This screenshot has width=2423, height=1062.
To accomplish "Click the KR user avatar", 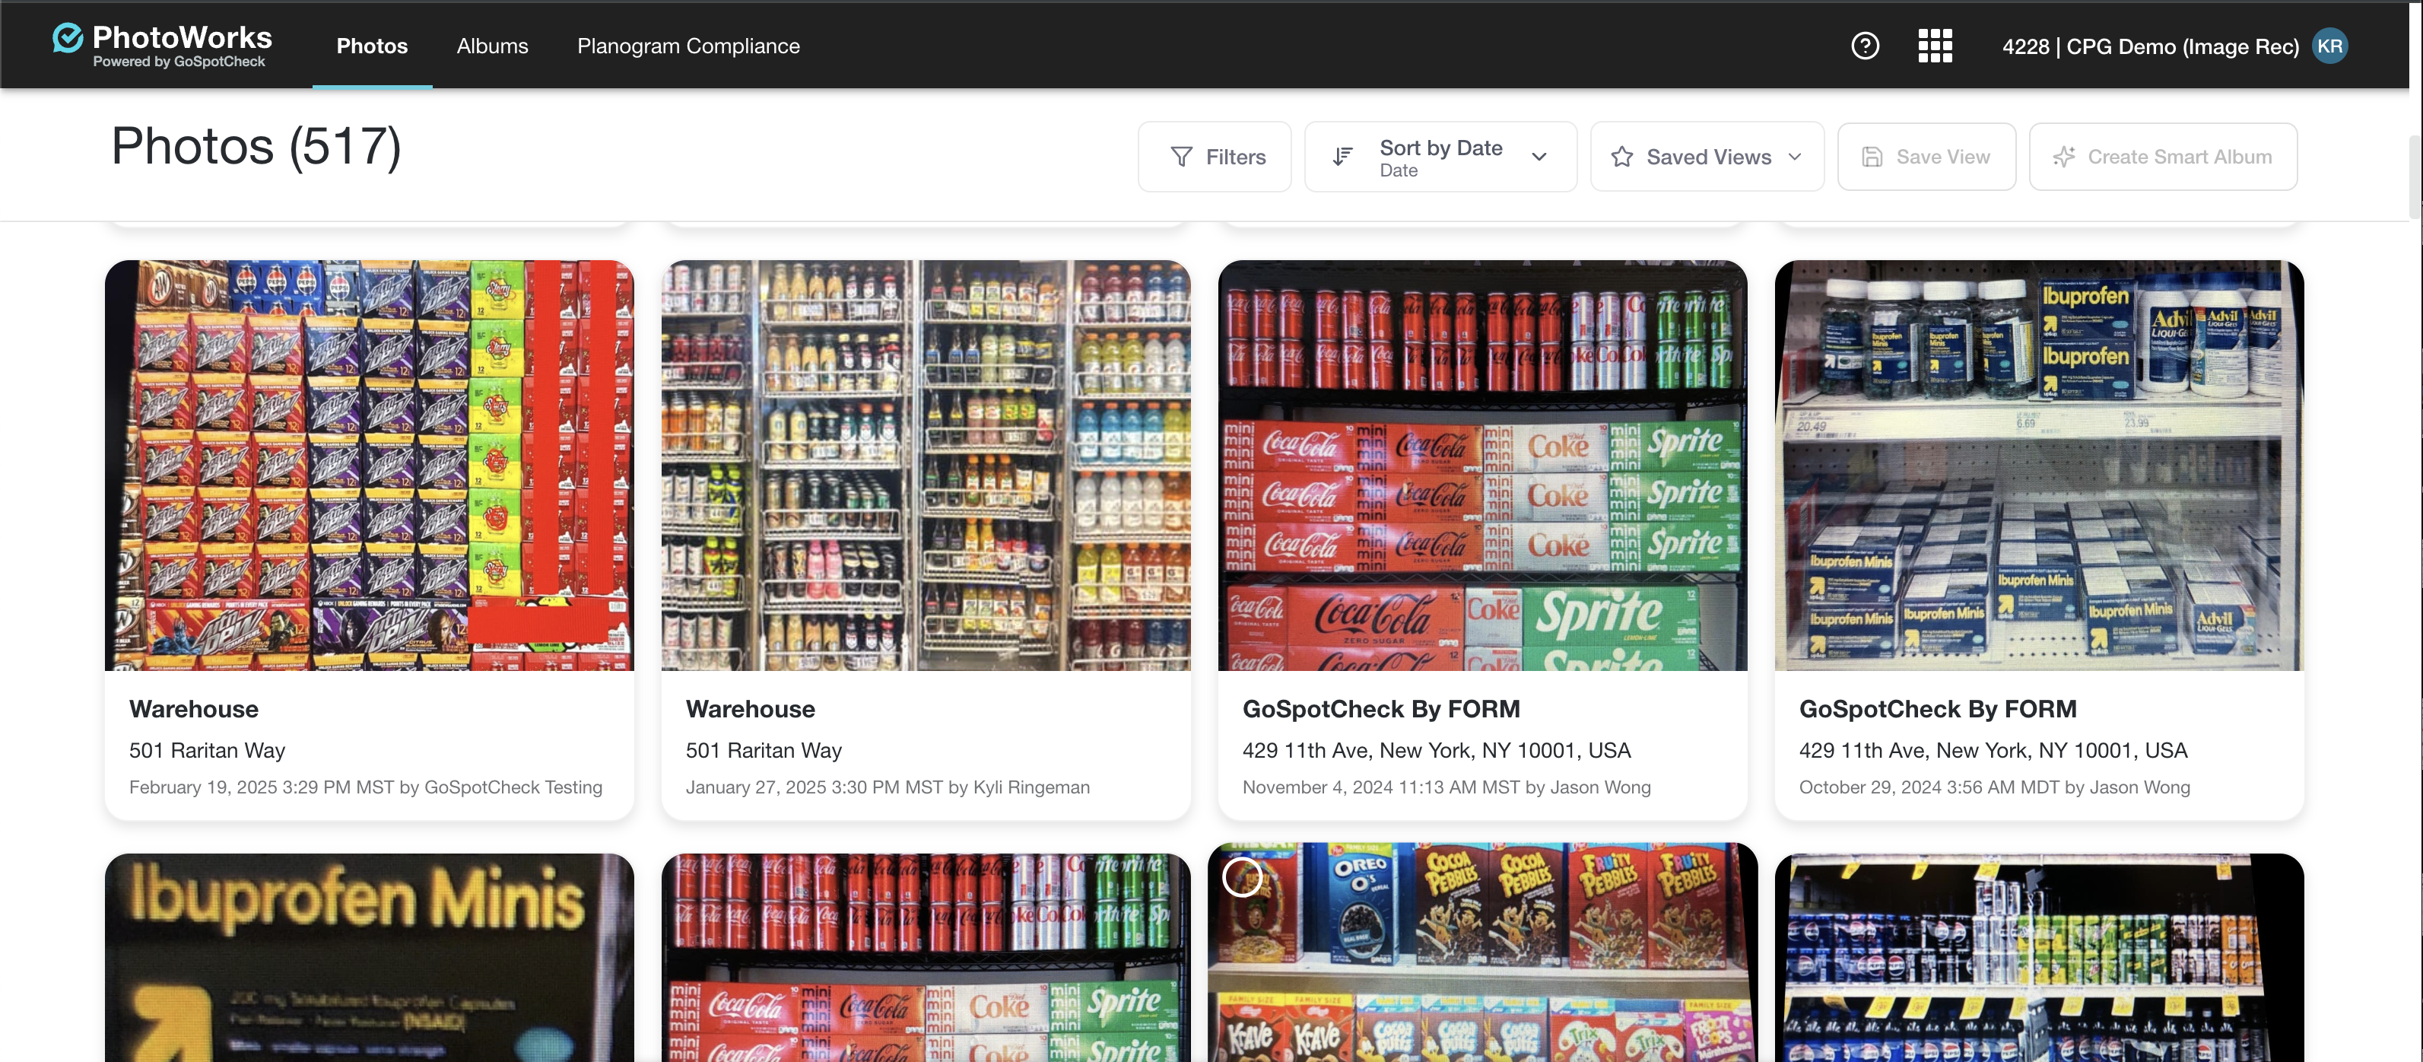I will point(2329,46).
